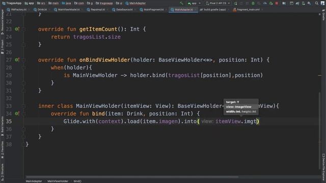Click the getItemCount function name

(x=98, y=29)
